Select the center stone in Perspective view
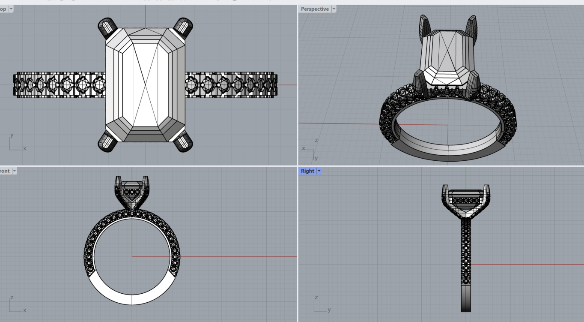This screenshot has height=322, width=584. (447, 58)
